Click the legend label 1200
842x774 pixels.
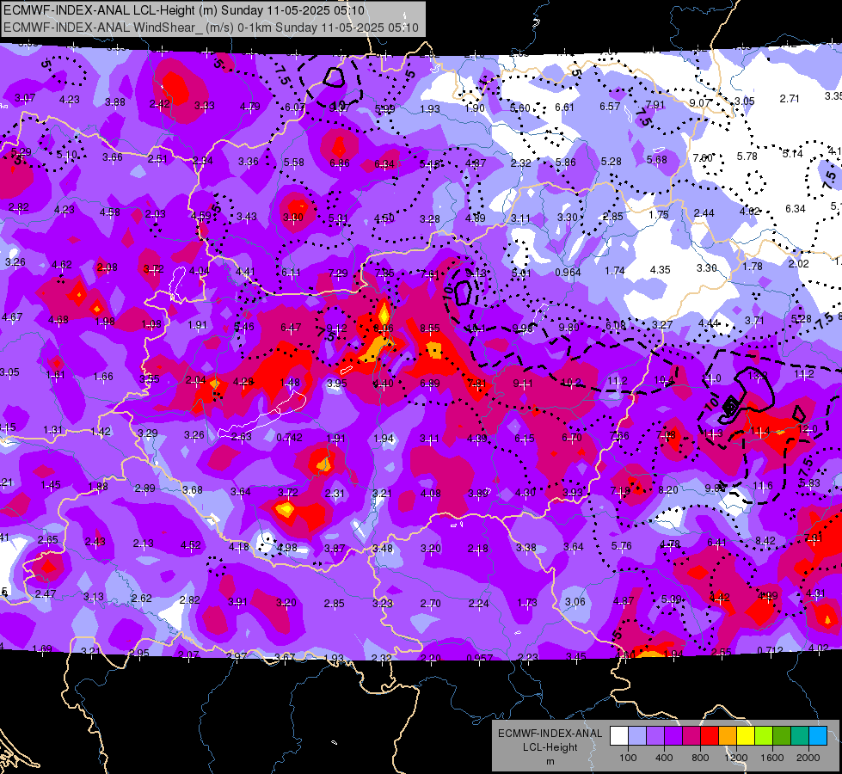735,758
